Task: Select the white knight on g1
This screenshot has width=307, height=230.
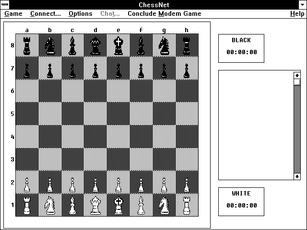Action: [164, 205]
